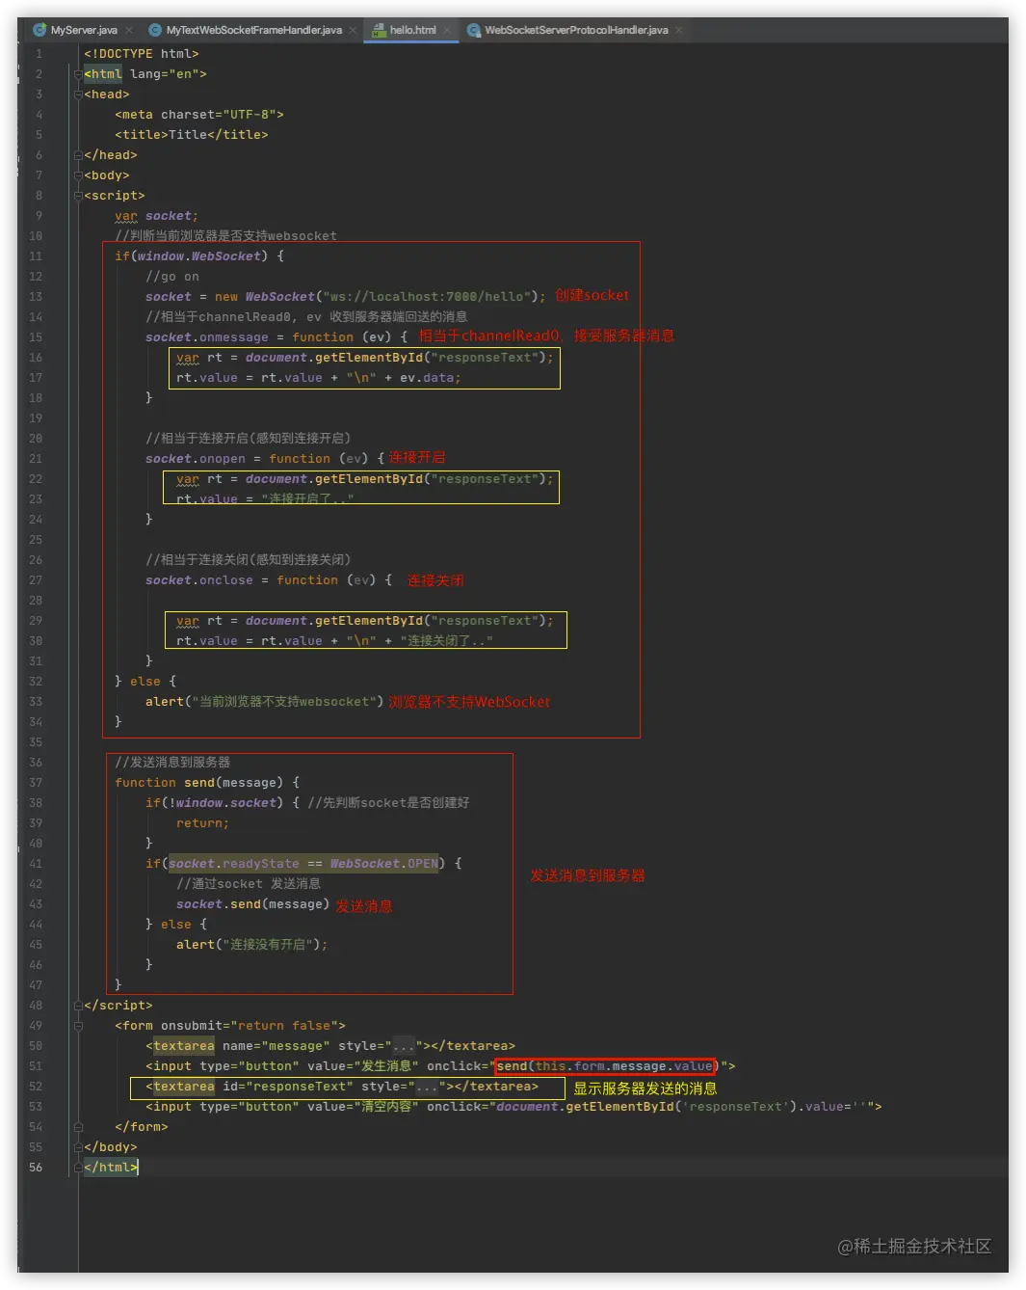Toggle the </html> closing fold marker
1026x1290 pixels.
[x=78, y=1168]
